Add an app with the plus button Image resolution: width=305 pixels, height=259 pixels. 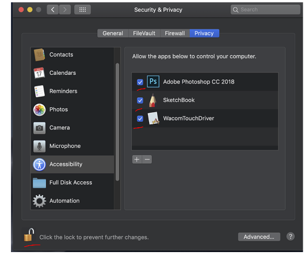(137, 159)
